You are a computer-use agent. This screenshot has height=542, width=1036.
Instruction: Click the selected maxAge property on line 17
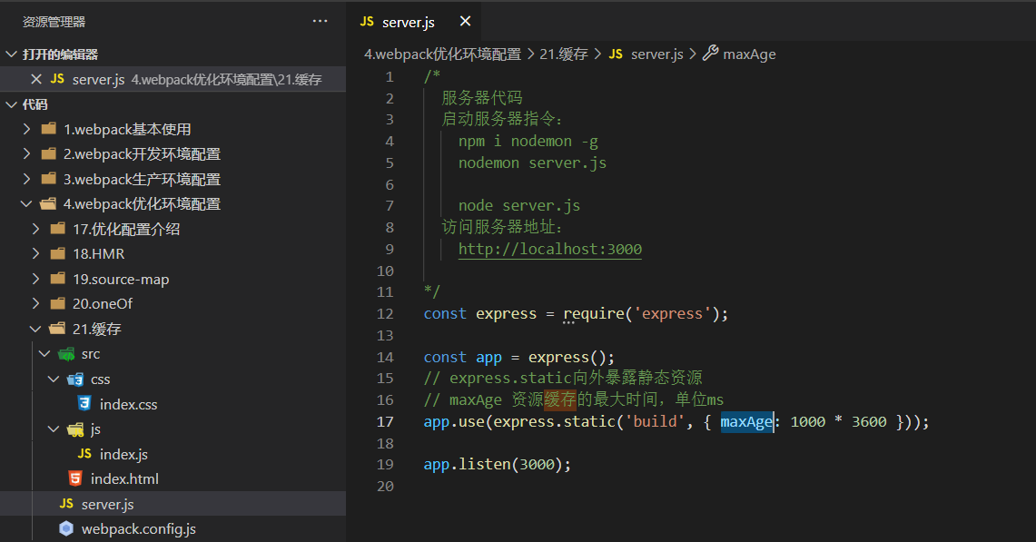point(746,421)
